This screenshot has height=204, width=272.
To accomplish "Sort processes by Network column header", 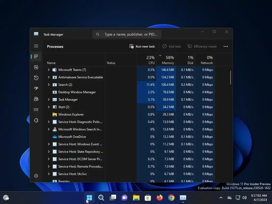I will (x=205, y=60).
